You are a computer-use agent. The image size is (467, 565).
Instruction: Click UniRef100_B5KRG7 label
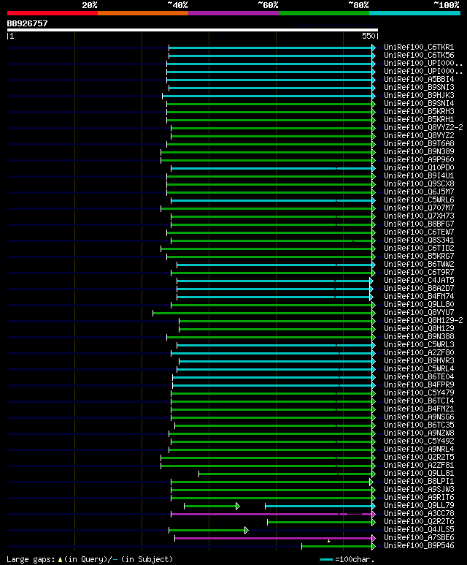(x=419, y=257)
